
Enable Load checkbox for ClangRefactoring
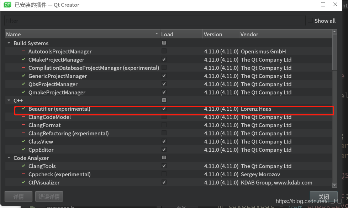click(164, 133)
